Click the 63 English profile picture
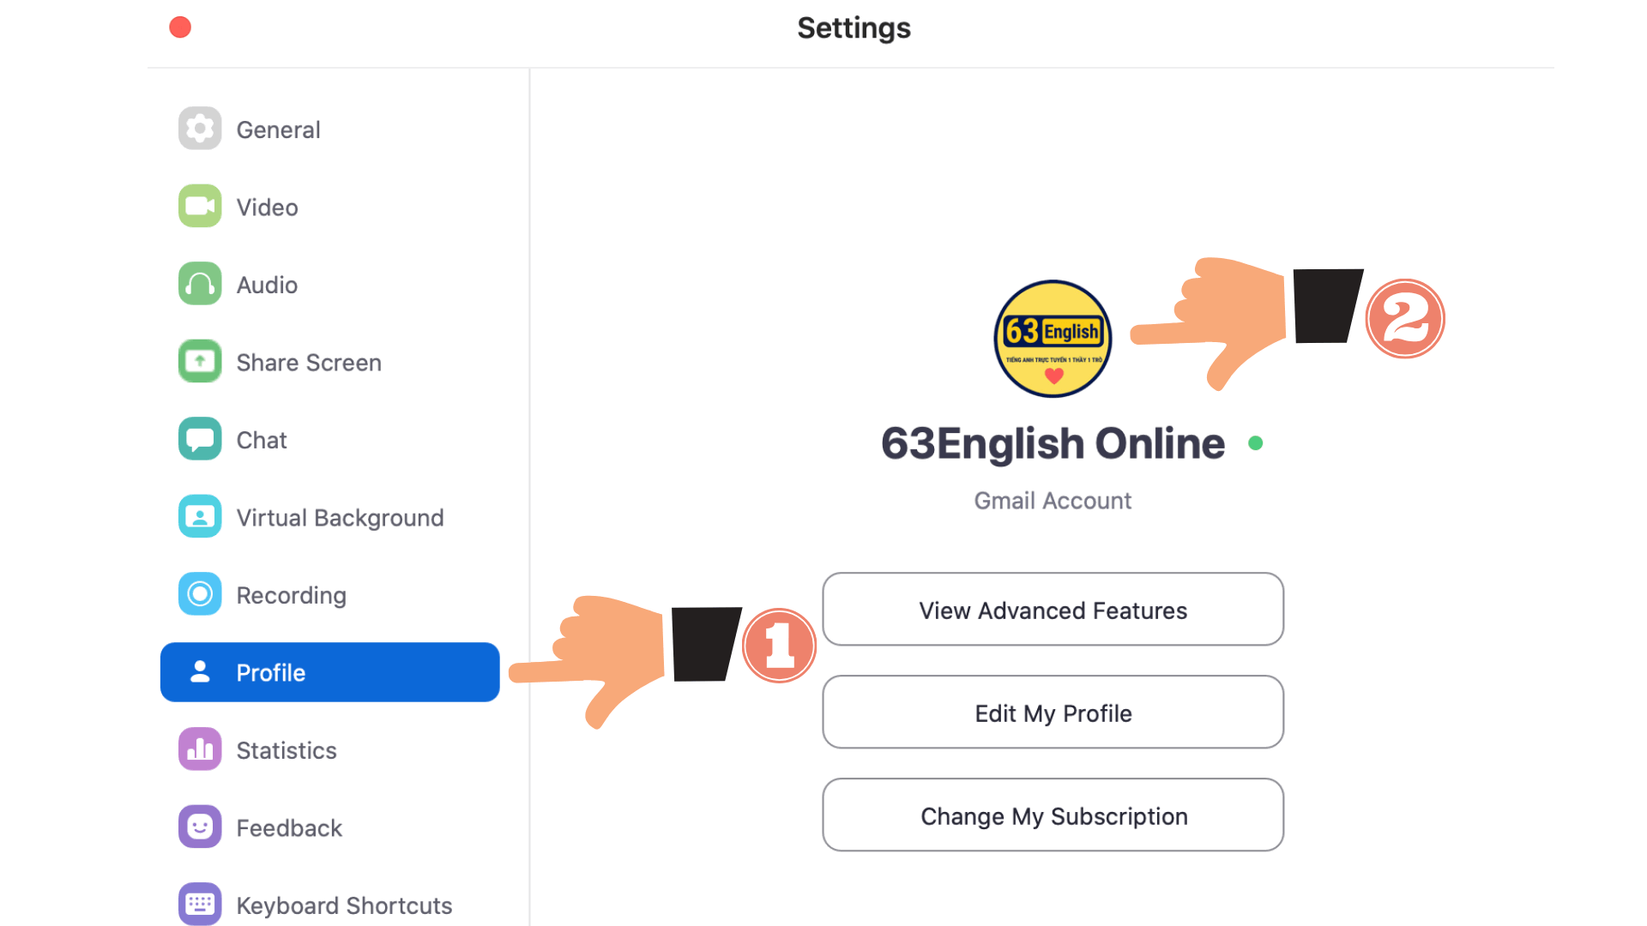 [x=1053, y=339]
